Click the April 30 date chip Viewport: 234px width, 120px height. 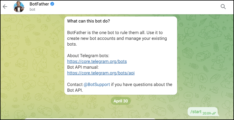[120, 101]
